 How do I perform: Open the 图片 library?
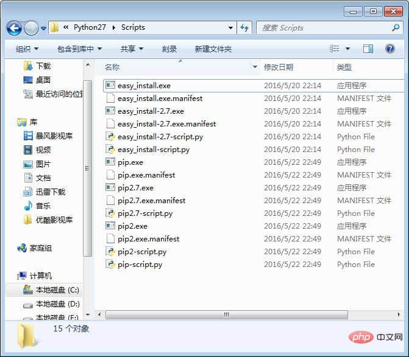pyautogui.click(x=37, y=164)
